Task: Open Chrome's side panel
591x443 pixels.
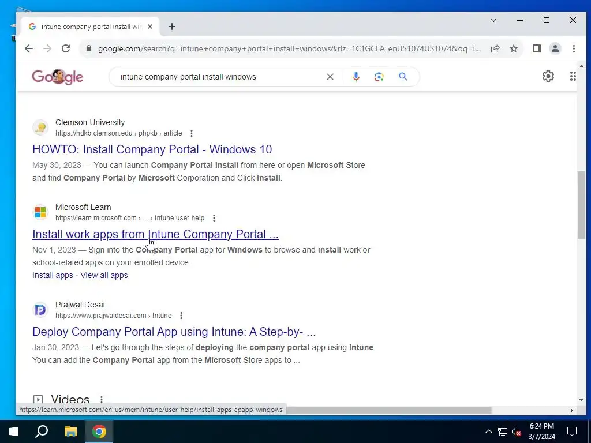Action: (537, 48)
